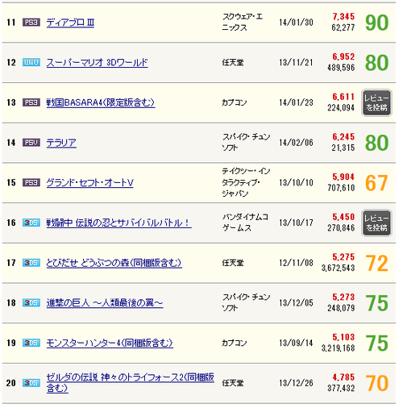Open スーパーマリオ 3Dワールド link
The height and width of the screenshot is (408, 403).
click(98, 63)
